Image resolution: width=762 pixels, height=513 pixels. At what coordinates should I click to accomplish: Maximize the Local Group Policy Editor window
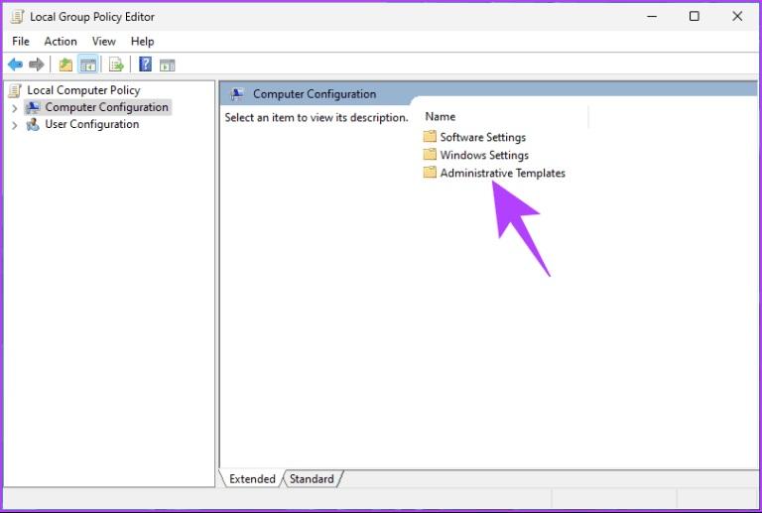[x=695, y=17]
